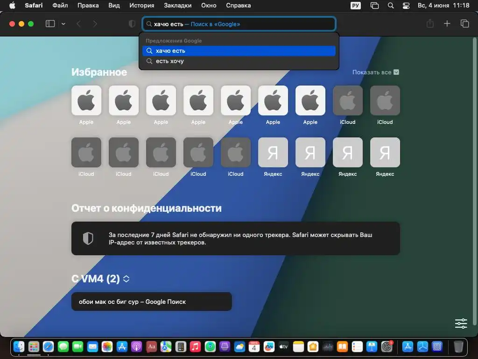The width and height of the screenshot is (478, 359).
Task: Open the privacy report card about trackers
Action: coord(236,238)
